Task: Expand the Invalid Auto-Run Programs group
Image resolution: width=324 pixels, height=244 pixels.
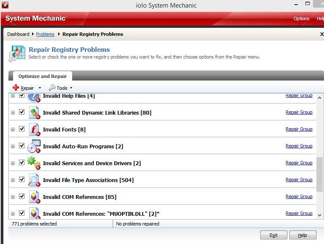Action: [13, 147]
